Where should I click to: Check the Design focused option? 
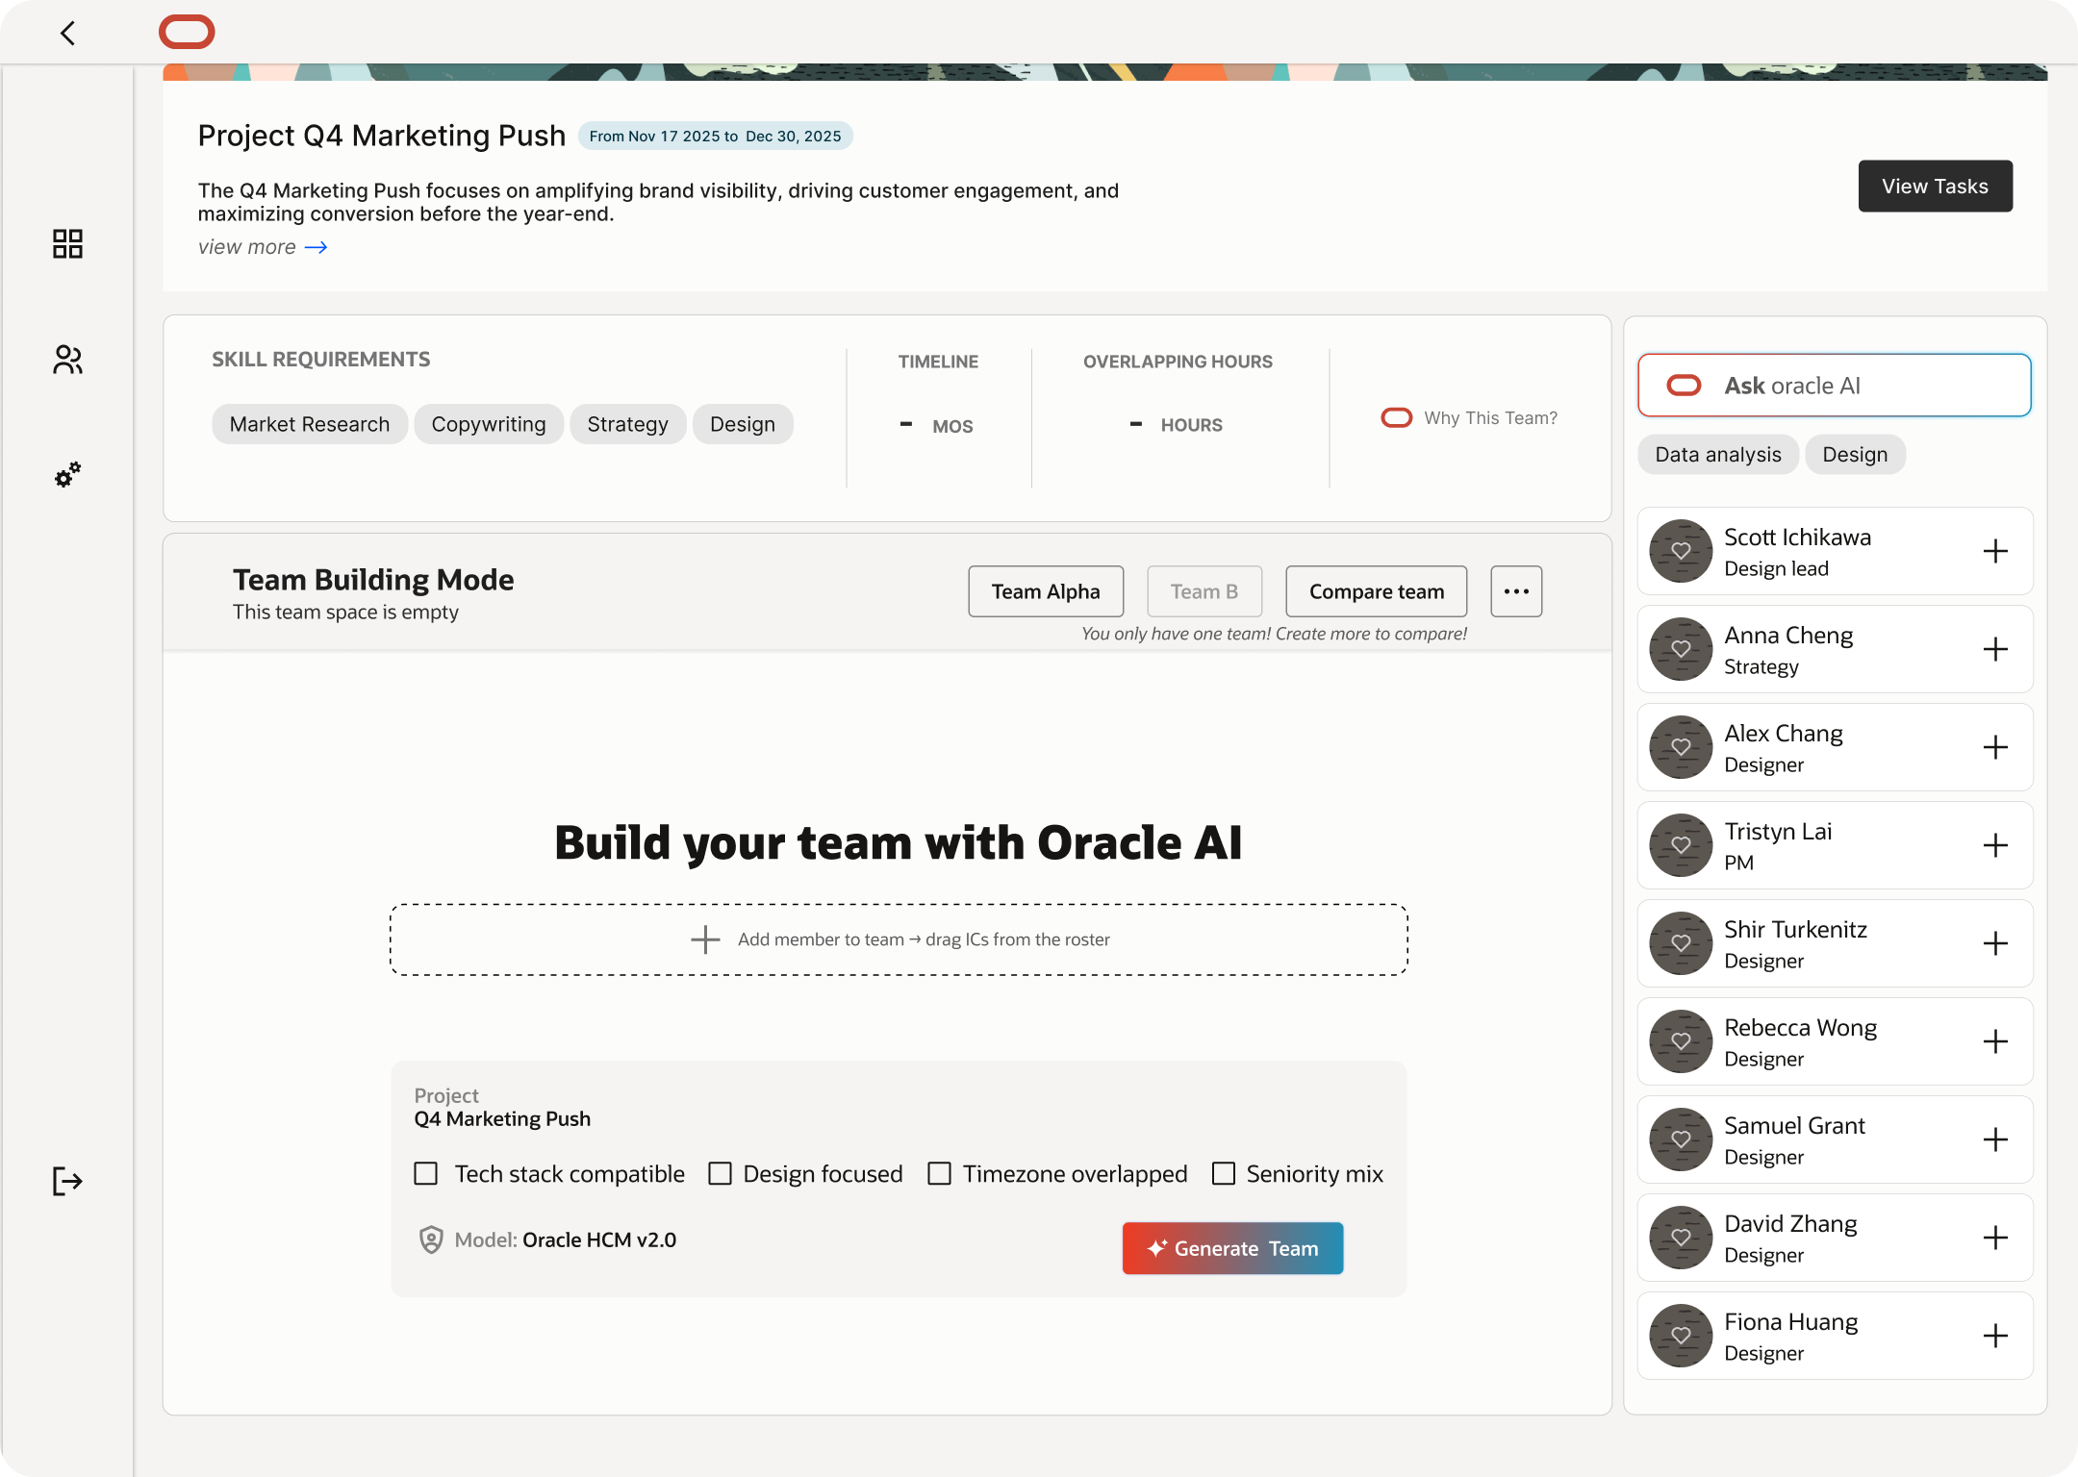(x=721, y=1173)
